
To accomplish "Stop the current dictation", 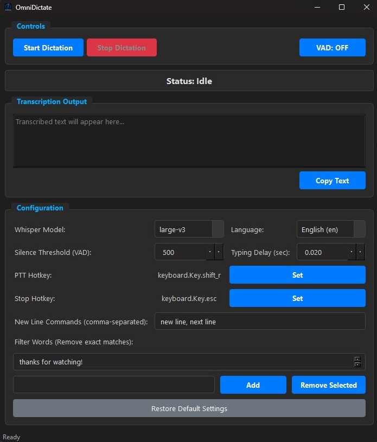I will pos(121,47).
